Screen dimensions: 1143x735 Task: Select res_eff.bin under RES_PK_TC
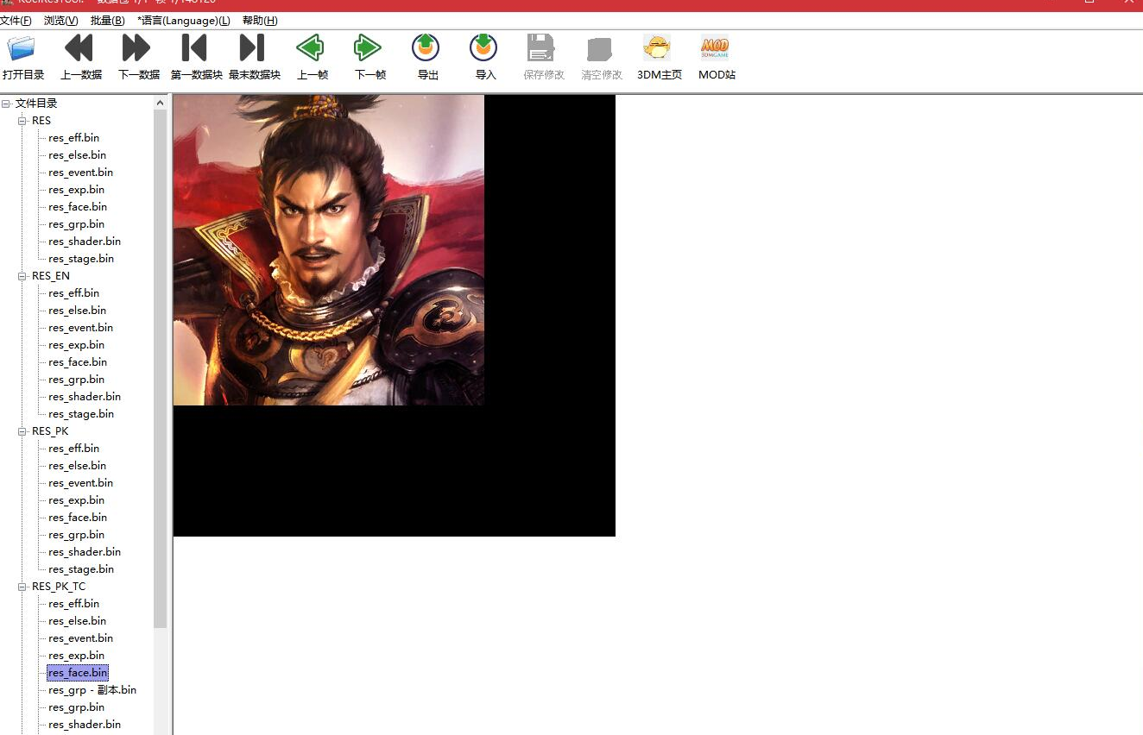pyautogui.click(x=73, y=604)
